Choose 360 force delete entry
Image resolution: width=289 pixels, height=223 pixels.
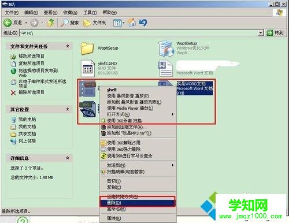click(138, 149)
